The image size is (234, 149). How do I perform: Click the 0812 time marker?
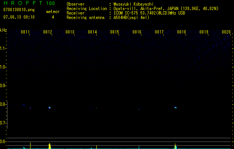48,32
